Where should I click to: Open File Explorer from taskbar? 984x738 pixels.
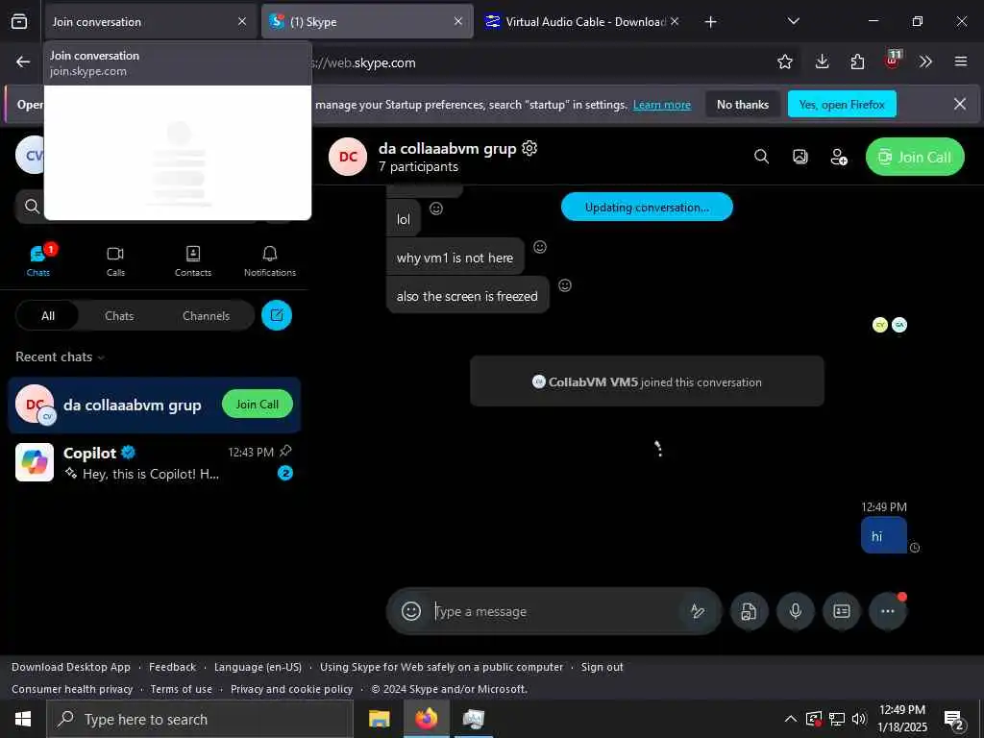(379, 719)
